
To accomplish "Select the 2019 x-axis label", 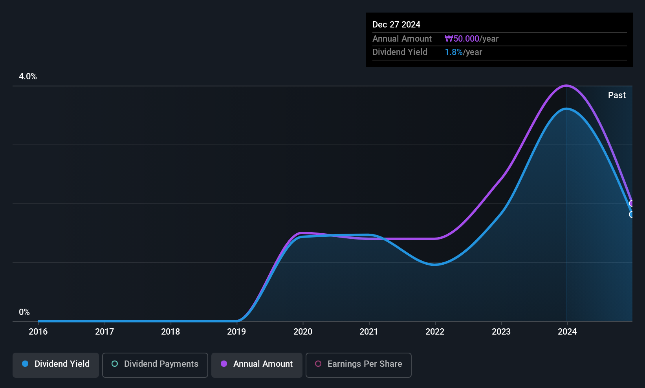I will coord(236,331).
